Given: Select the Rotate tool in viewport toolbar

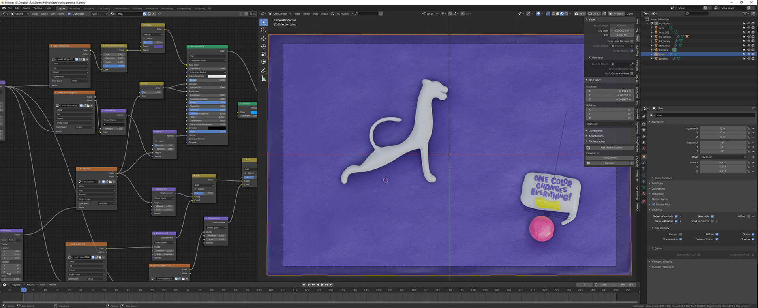Looking at the screenshot, I should tap(263, 46).
